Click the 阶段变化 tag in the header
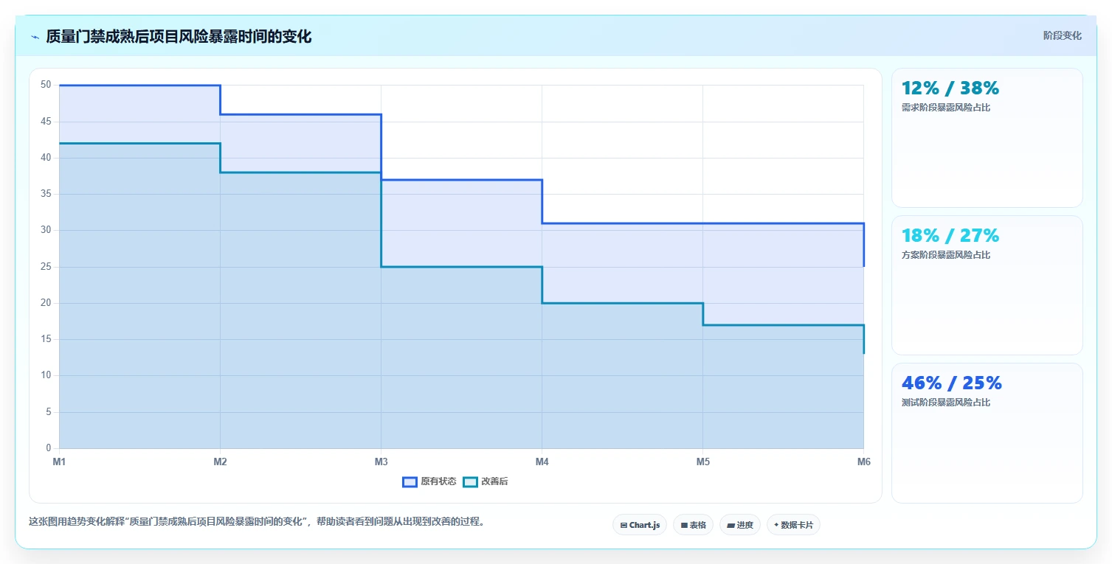This screenshot has width=1112, height=564. click(x=1062, y=35)
